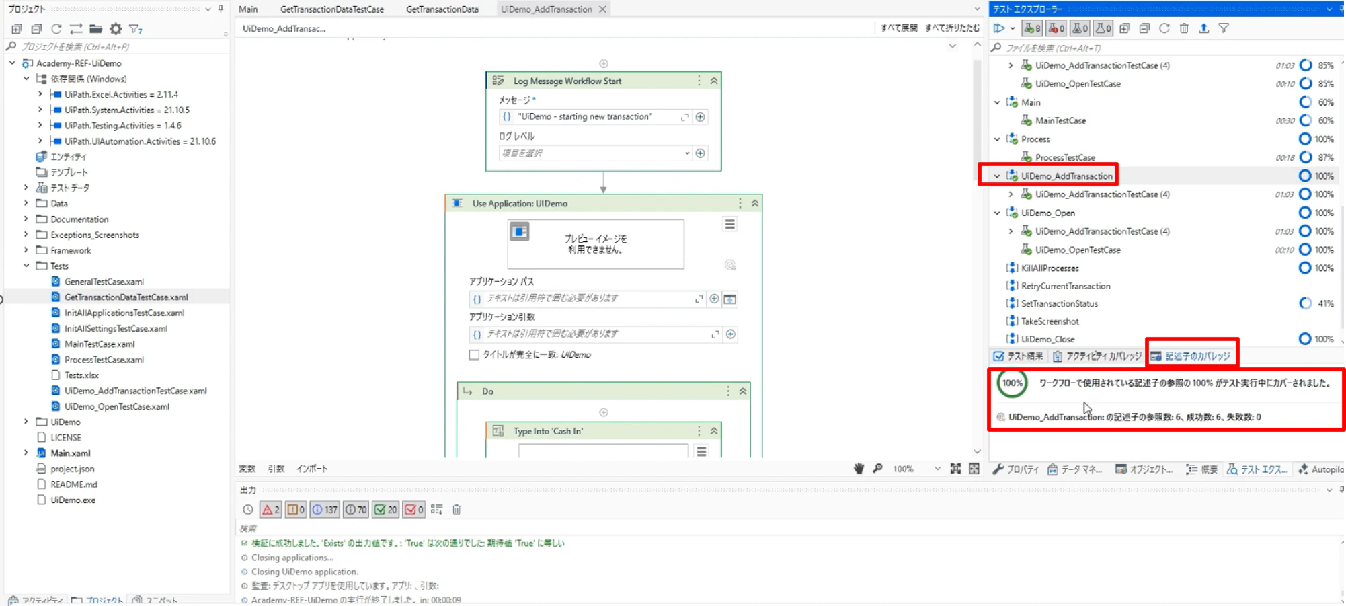The width and height of the screenshot is (1346, 606).
Task: Collapse the Use Application: UIDemo activity
Action: pos(755,204)
